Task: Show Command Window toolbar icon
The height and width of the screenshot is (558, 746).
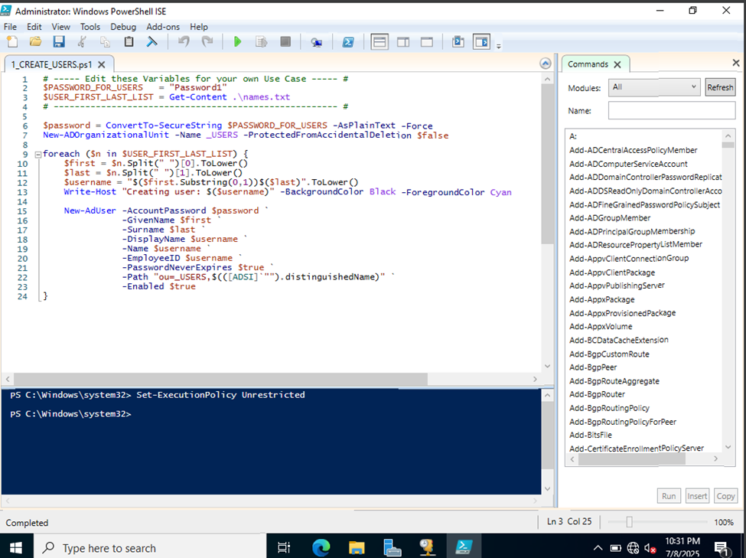Action: point(458,42)
